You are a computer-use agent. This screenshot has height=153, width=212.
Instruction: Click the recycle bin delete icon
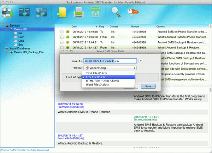95,12
